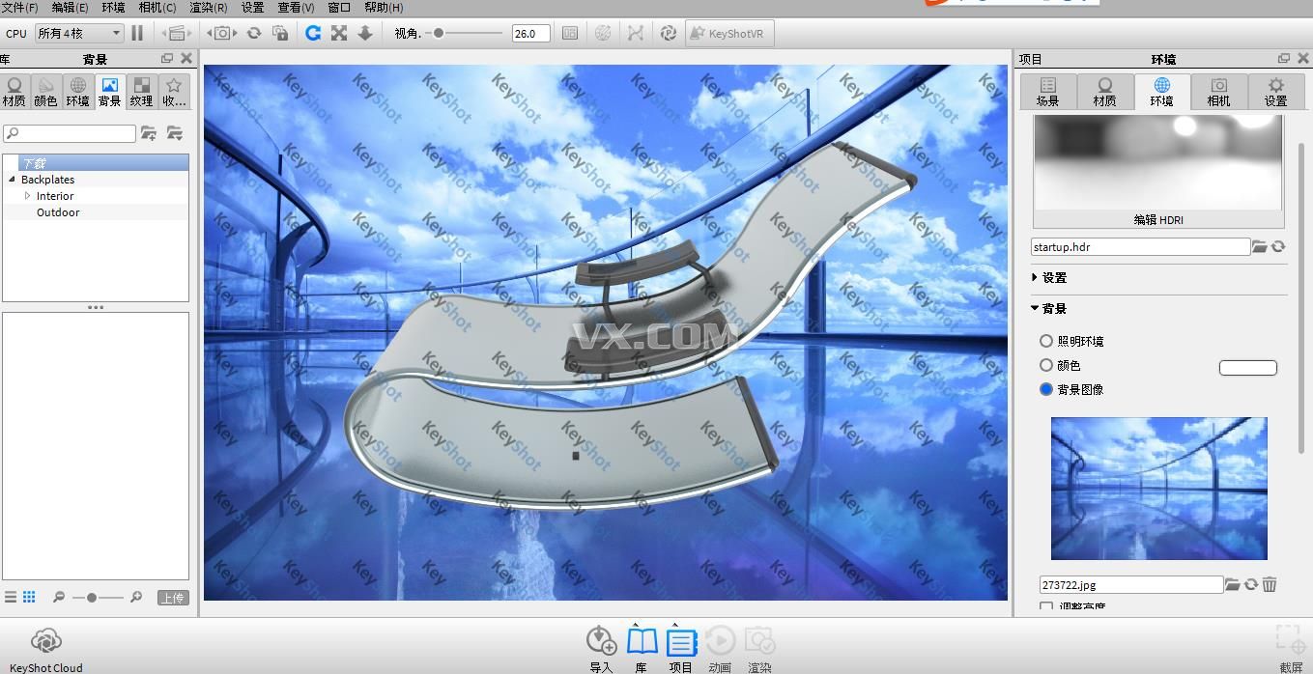Screen dimensions: 1313x674
Task: Toggle the 项目 project panel
Action: [x=681, y=648]
